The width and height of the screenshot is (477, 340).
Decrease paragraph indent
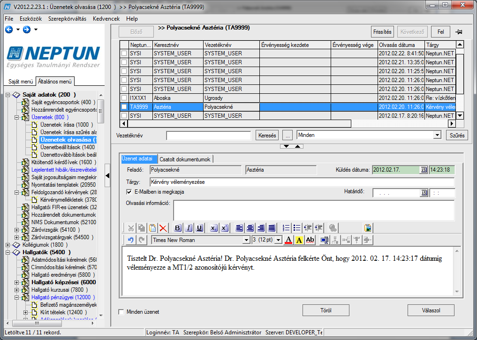pyautogui.click(x=308, y=228)
